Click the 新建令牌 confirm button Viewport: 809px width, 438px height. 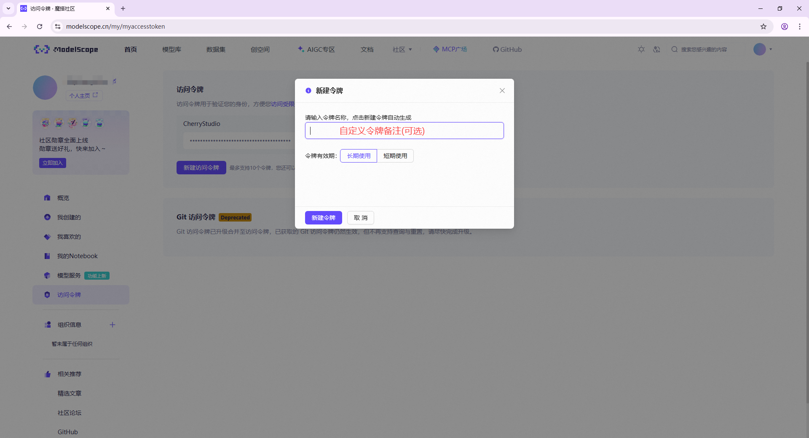pos(323,218)
